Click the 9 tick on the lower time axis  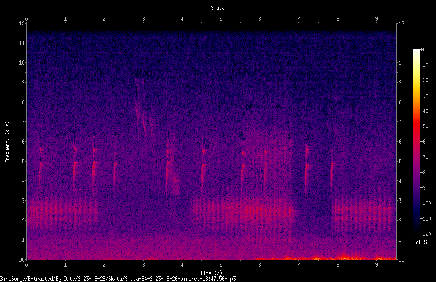(x=376, y=265)
